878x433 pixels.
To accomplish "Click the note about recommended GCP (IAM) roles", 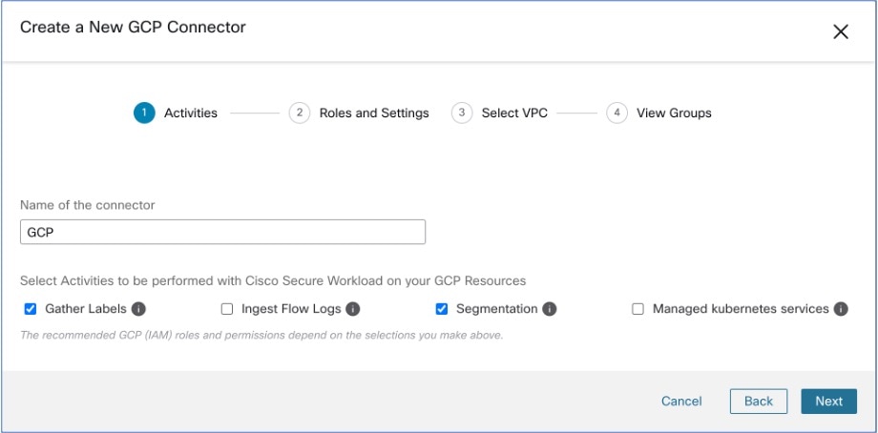I will coord(261,337).
